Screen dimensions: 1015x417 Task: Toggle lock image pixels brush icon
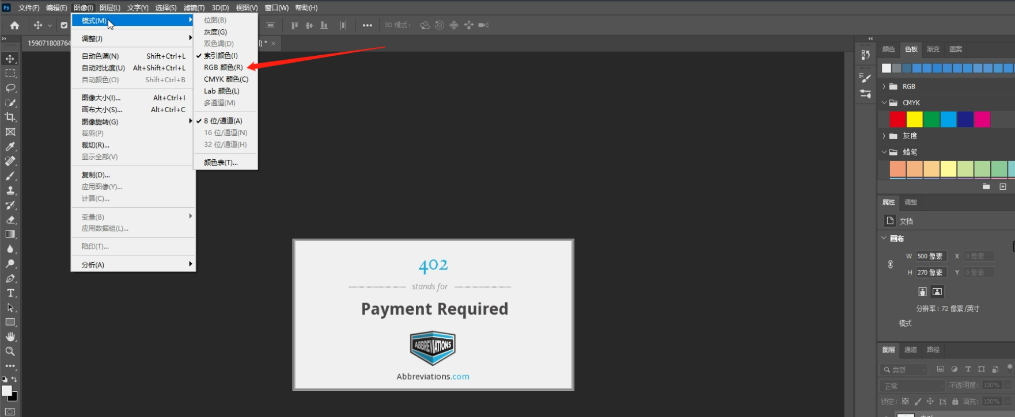[918, 401]
